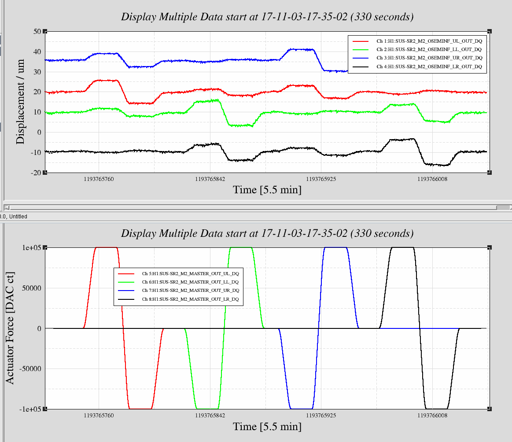Select legend entry Ch 2 OSEMINF_LL_OUT_DQ
Image resolution: width=512 pixels, height=442 pixels.
417,50
